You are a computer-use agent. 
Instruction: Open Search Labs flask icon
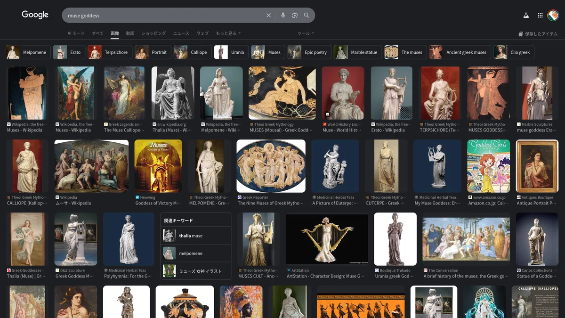526,16
